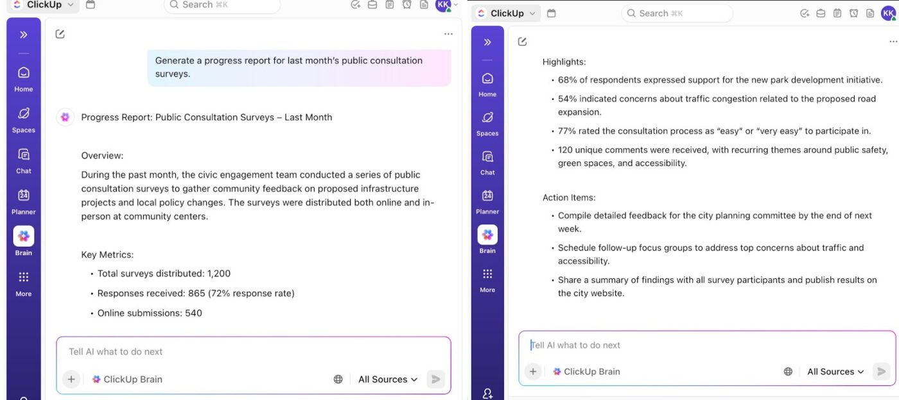Open the Brain panel in the sidebar

click(23, 237)
